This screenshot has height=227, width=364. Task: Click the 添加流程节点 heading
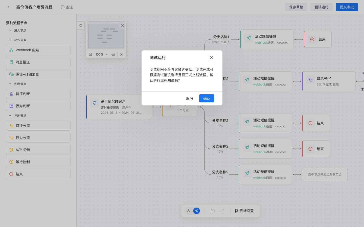(x=17, y=23)
